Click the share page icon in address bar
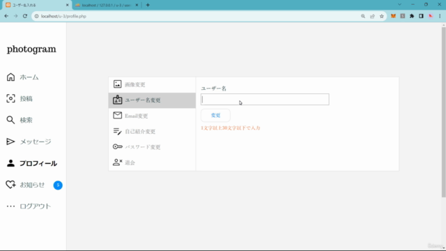The image size is (446, 251). [x=372, y=16]
